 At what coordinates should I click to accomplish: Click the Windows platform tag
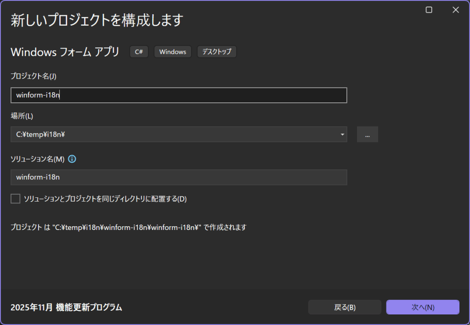point(172,52)
